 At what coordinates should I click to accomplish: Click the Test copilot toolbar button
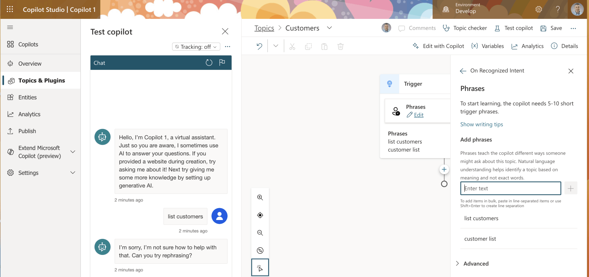click(514, 28)
